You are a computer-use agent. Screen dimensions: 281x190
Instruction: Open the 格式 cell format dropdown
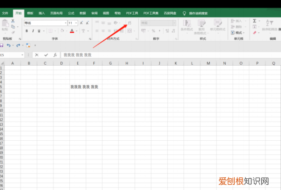point(237,33)
